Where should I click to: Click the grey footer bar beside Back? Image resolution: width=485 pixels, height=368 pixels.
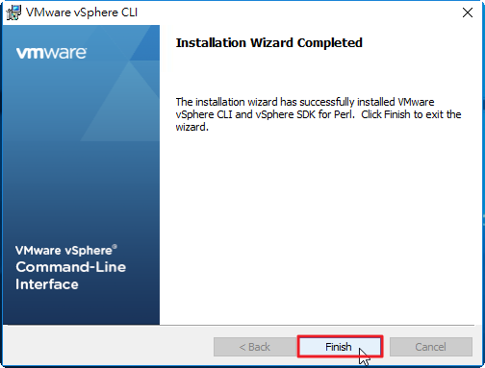pos(109,347)
